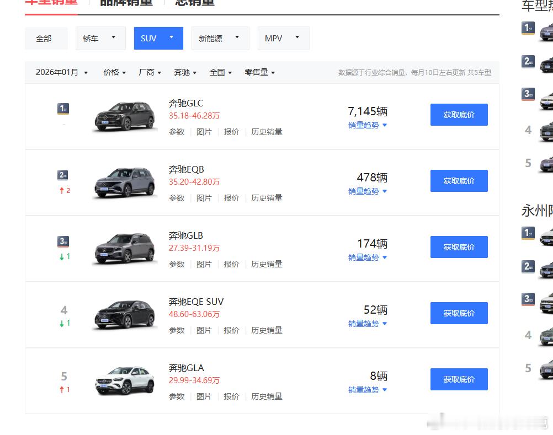
Task: Open 参数 for 奔驰EQB
Action: (177, 198)
